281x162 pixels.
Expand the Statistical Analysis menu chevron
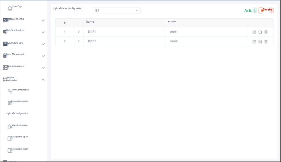[43, 32]
